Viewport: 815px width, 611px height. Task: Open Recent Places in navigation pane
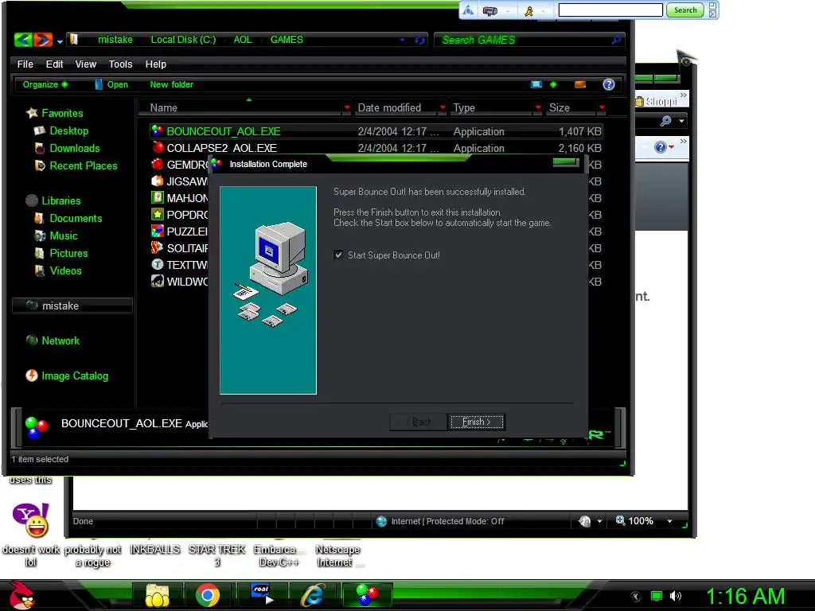click(76, 165)
